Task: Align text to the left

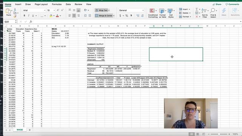Action: point(70,15)
